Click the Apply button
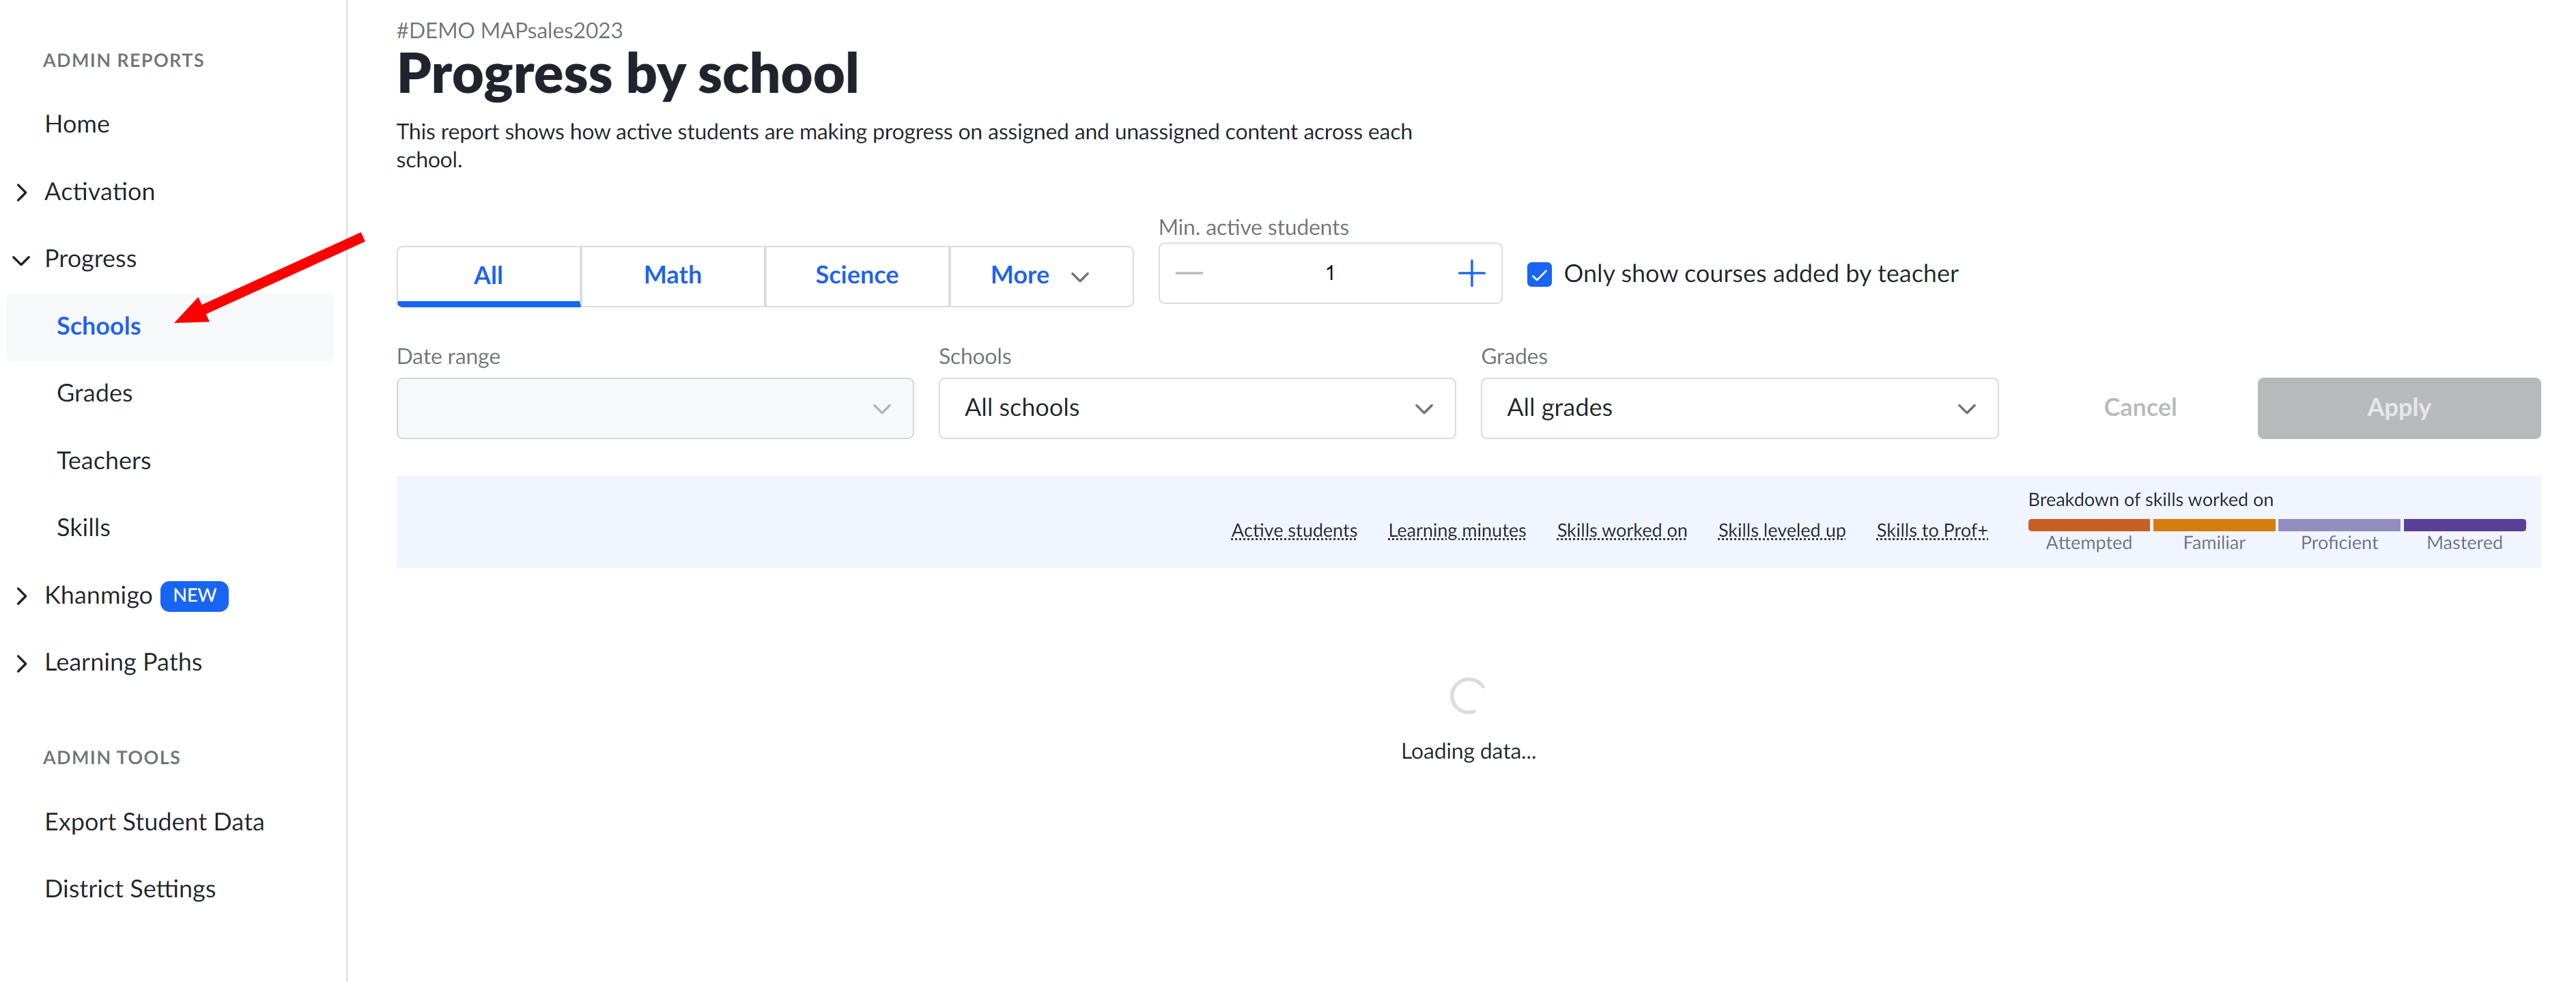 coord(2398,408)
